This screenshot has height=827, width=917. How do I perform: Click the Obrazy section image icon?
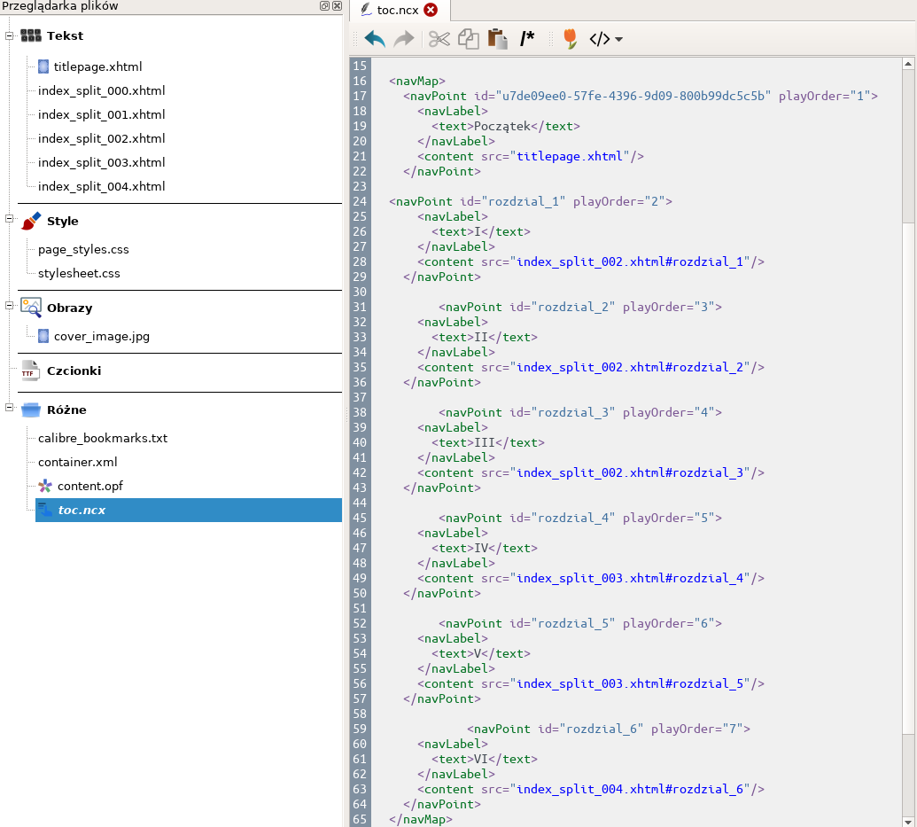pos(31,307)
